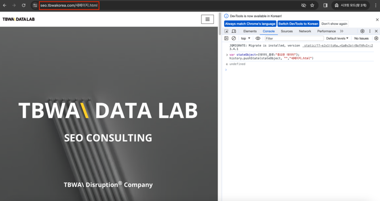380x201 pixels.
Task: Show the console sidebar panel
Action: click(x=226, y=38)
